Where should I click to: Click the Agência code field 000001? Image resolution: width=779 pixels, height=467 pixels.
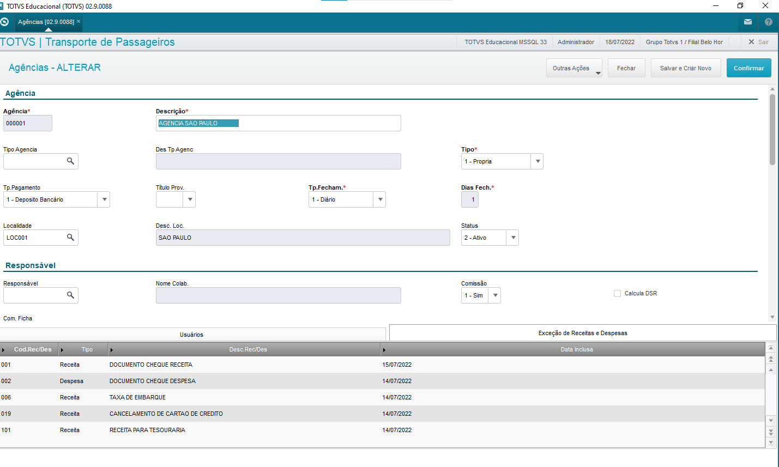click(28, 123)
